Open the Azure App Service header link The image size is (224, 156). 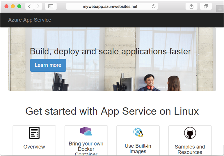point(30,20)
